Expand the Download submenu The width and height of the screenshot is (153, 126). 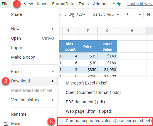(x=29, y=81)
